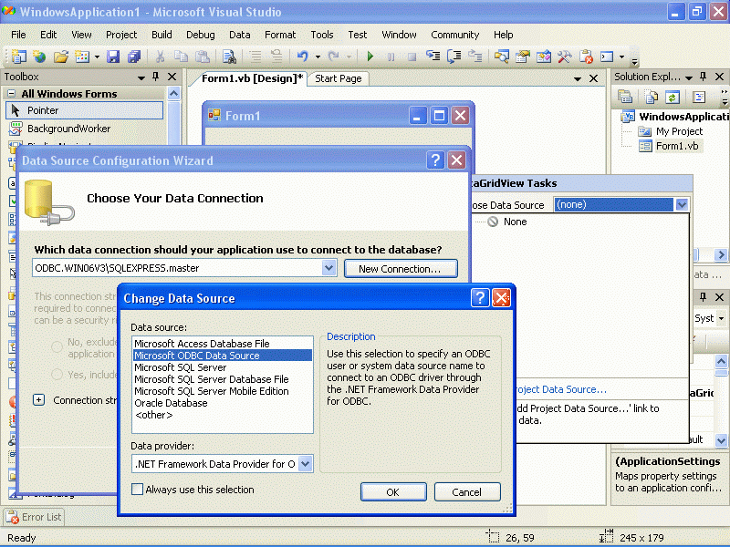Screen dimensions: 730x547
Task: Open the Tools menu
Action: click(322, 35)
